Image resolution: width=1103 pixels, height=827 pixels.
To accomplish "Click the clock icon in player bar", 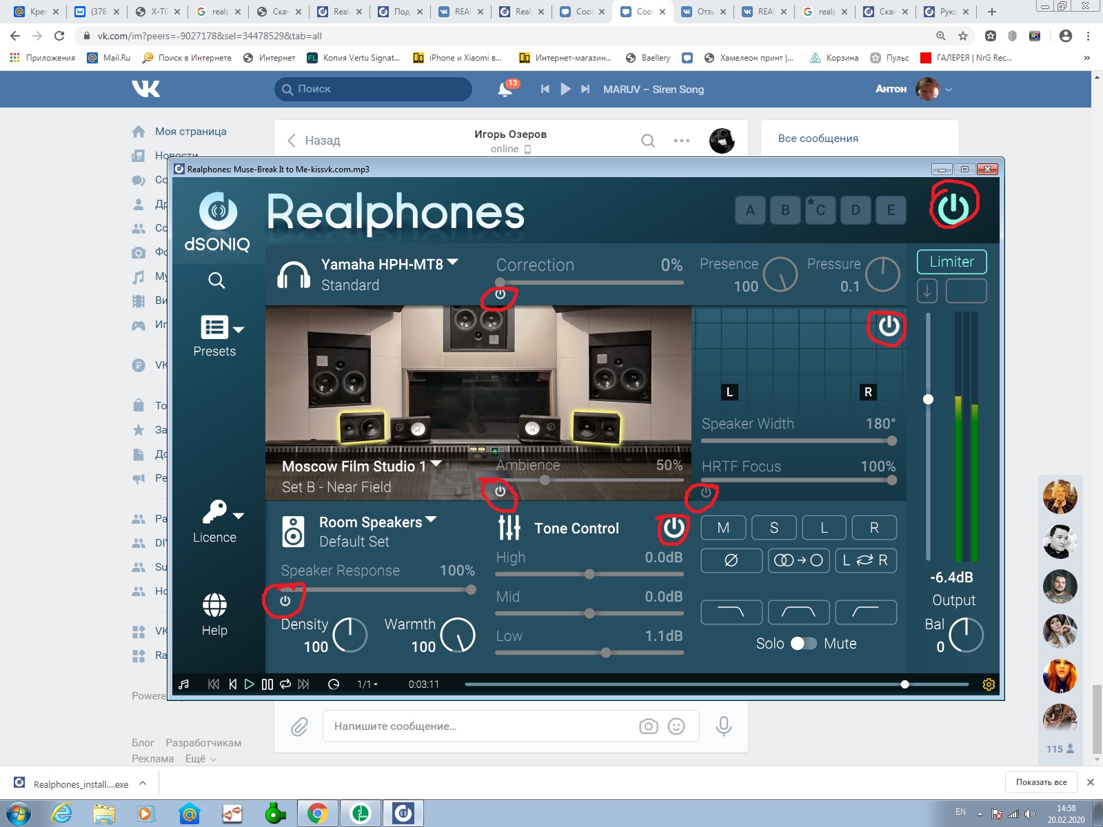I will (x=334, y=684).
